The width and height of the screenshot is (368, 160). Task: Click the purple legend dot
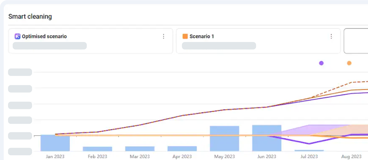pos(321,63)
